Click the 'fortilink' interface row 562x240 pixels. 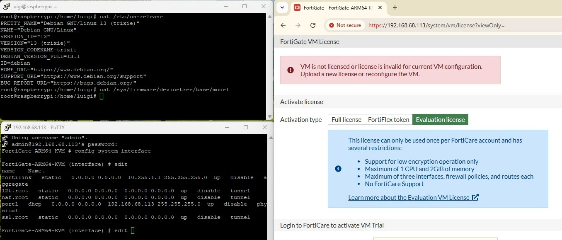[x=134, y=181]
